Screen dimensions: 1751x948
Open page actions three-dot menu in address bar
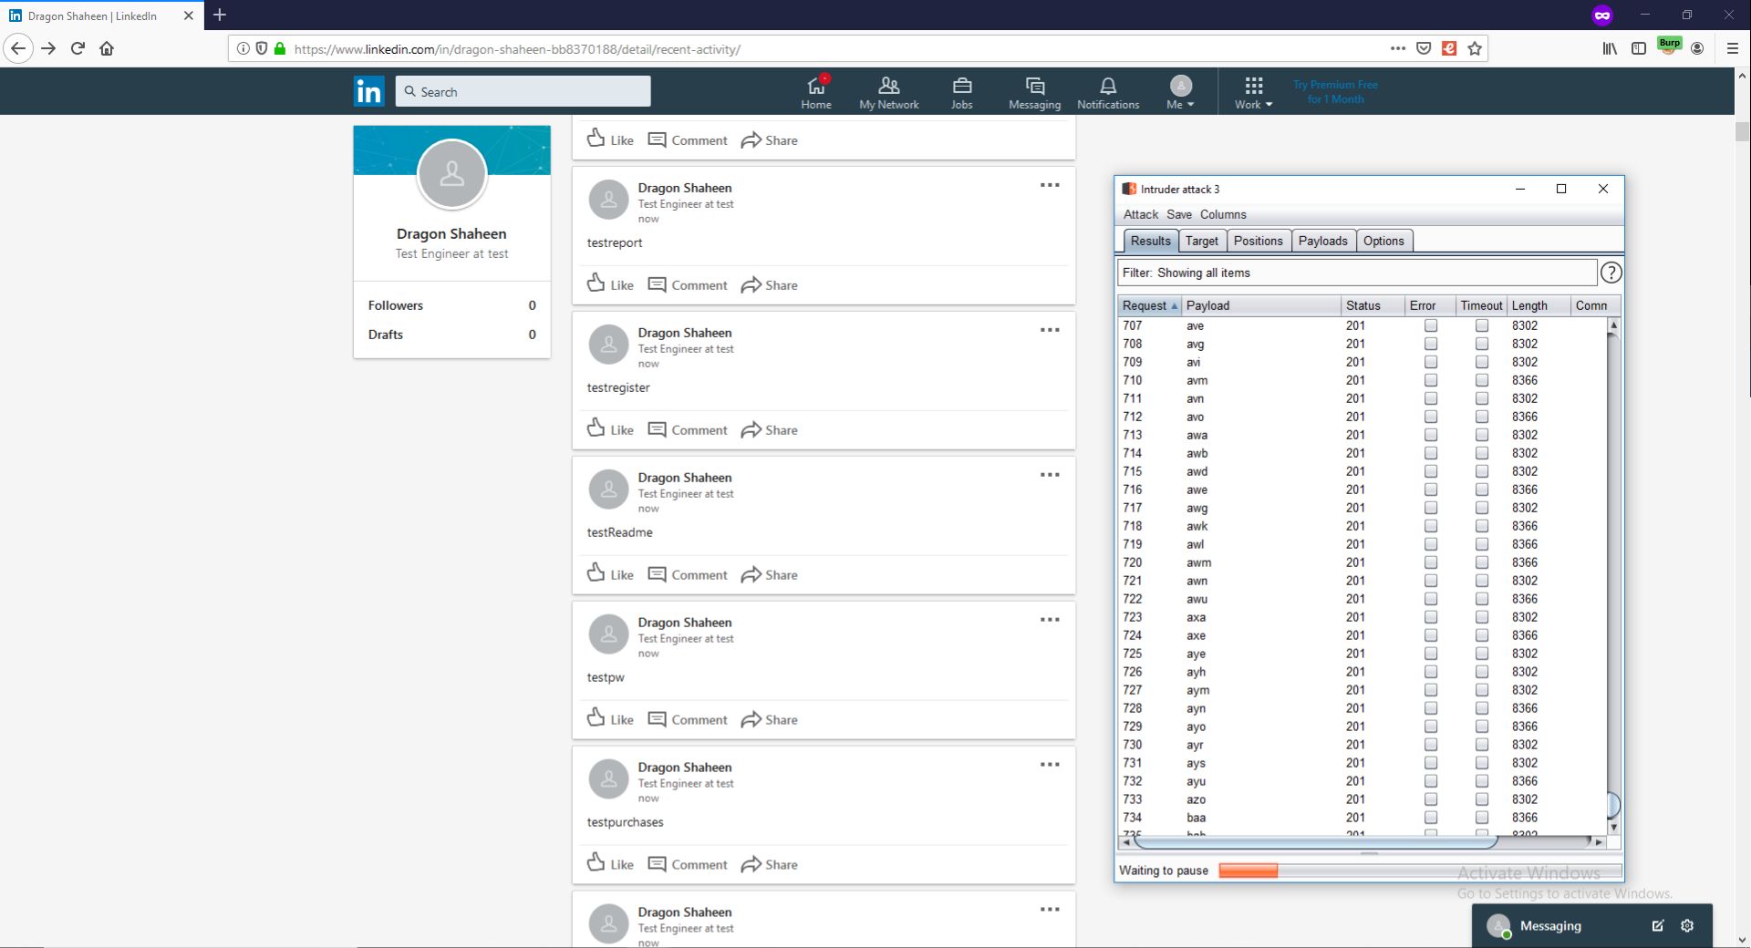click(1398, 48)
